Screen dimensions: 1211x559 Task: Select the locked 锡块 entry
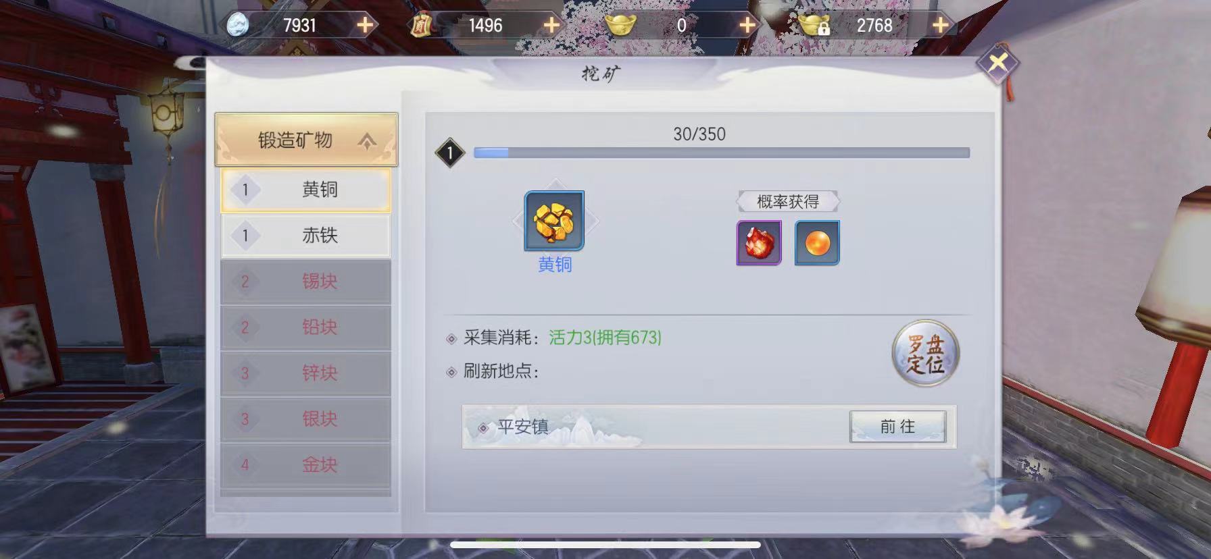[x=306, y=282]
